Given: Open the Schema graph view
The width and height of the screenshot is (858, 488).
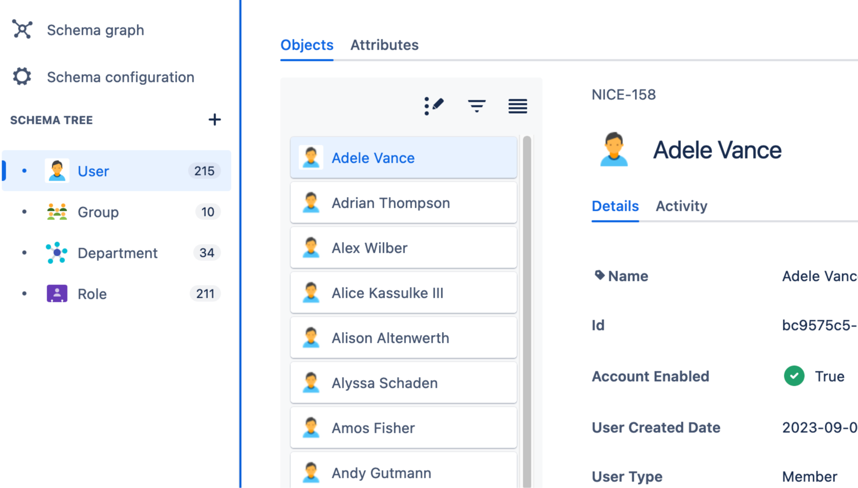Looking at the screenshot, I should click(95, 30).
